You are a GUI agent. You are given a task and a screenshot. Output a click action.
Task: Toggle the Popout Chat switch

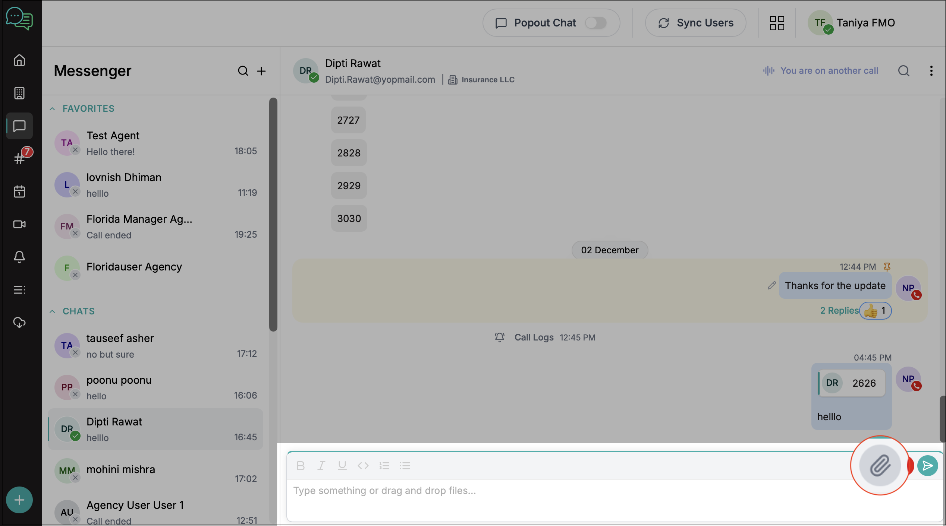pyautogui.click(x=595, y=23)
